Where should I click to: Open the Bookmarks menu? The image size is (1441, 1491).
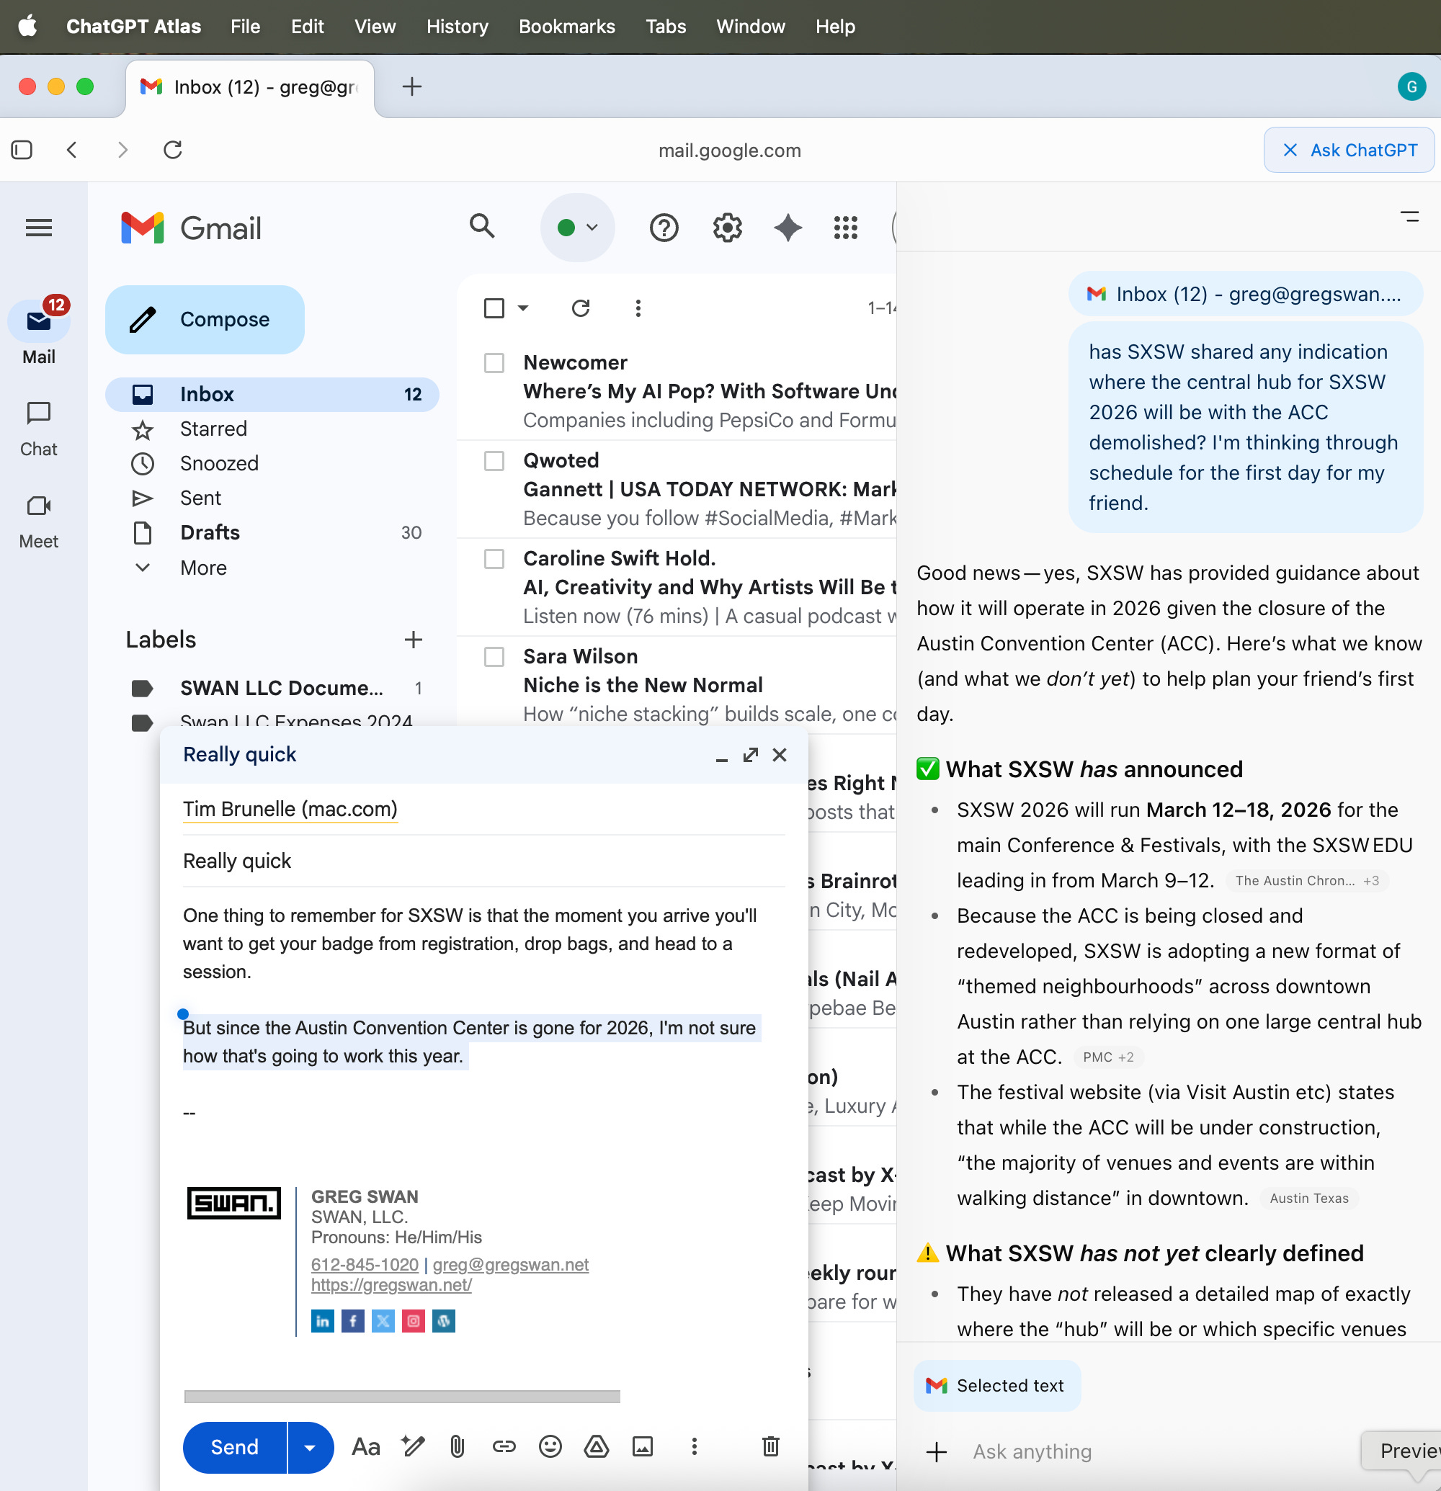point(566,27)
